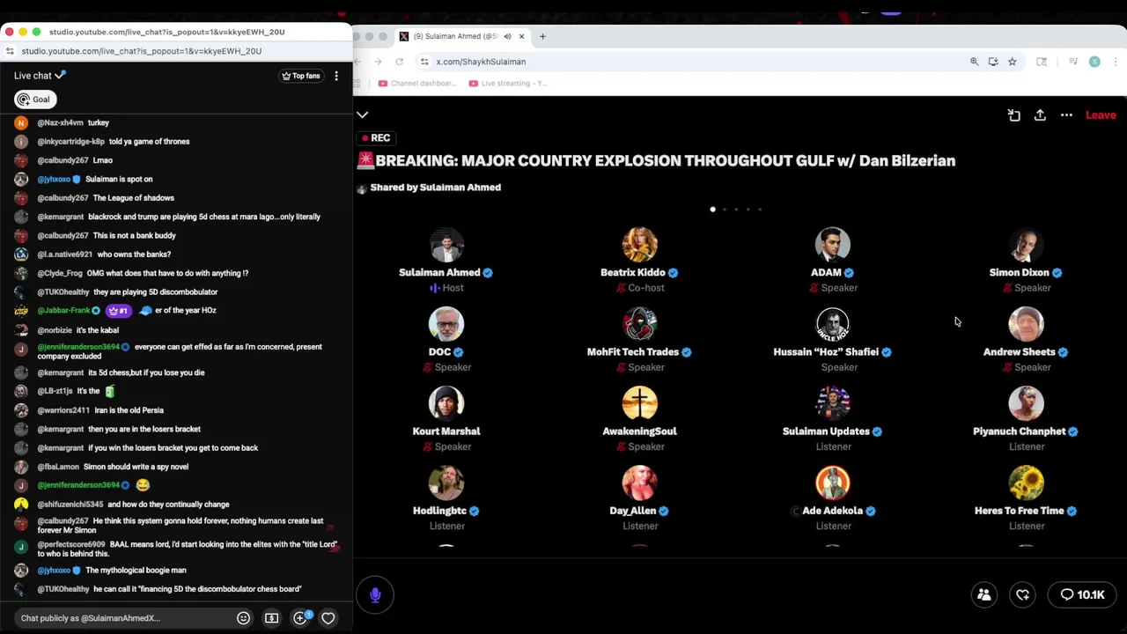
Task: Click the Super Chat dollar icon
Action: pos(271,618)
